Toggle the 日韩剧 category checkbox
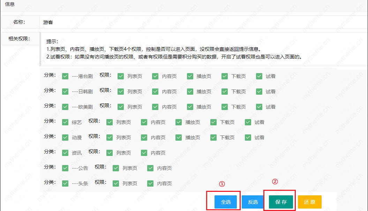The width and height of the screenshot is (368, 211). 65,92
